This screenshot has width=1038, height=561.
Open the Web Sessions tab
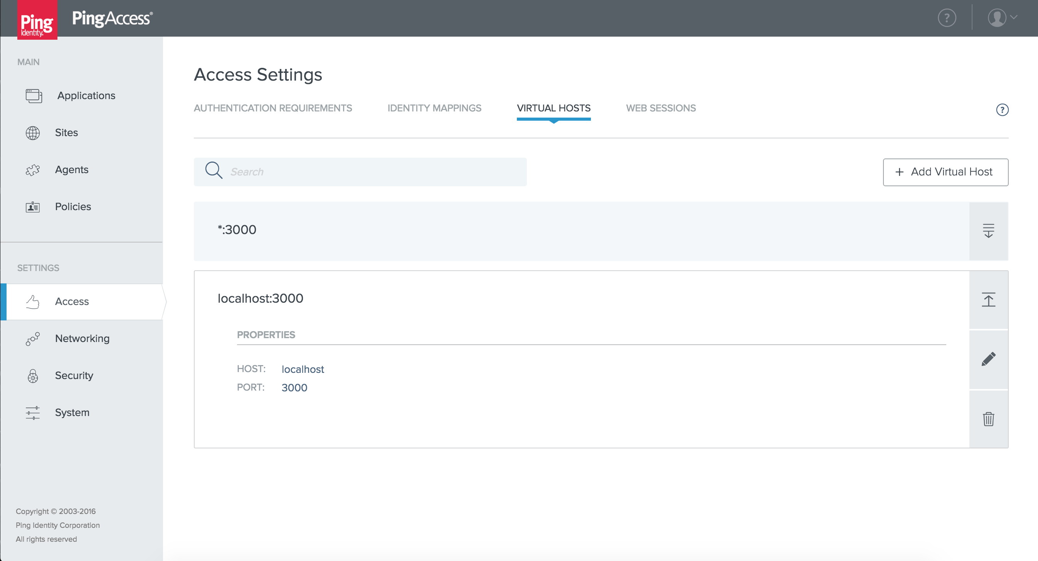click(x=660, y=108)
